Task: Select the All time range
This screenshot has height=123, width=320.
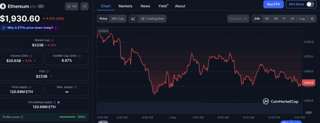Action: click(x=292, y=19)
